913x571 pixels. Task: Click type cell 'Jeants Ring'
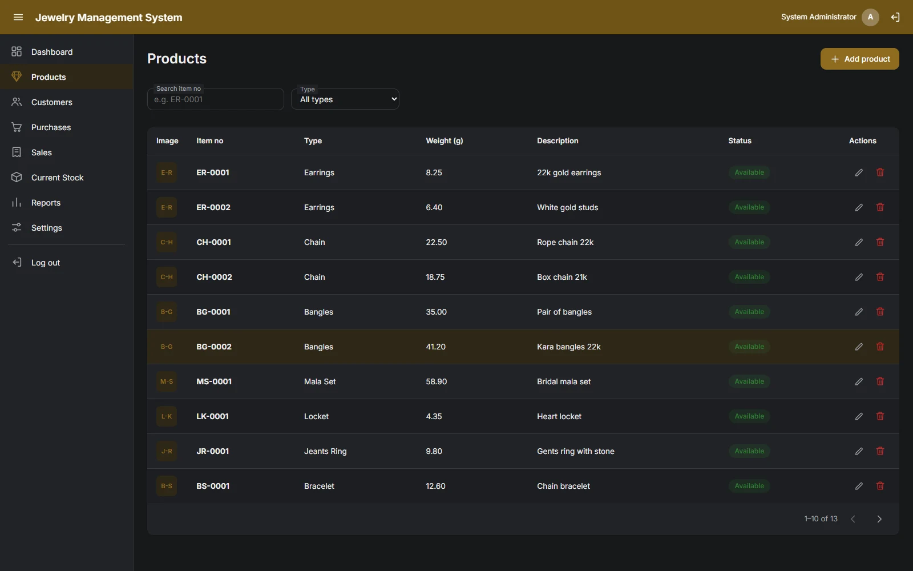click(x=325, y=451)
